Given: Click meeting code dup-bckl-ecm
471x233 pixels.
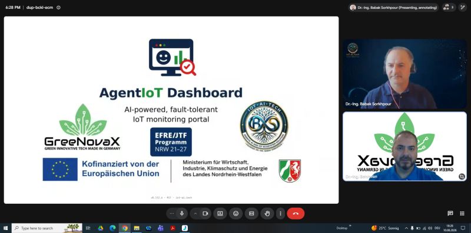Looking at the screenshot, I should point(39,8).
